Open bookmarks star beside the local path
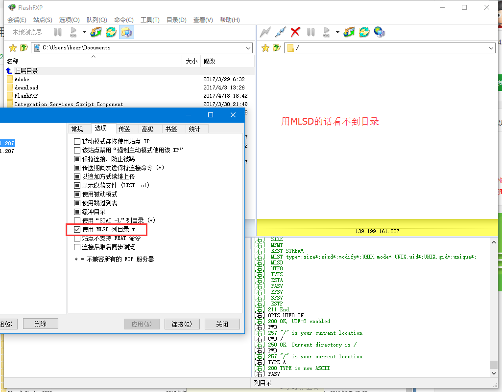Viewport: 502px width, 392px height. pyautogui.click(x=13, y=48)
